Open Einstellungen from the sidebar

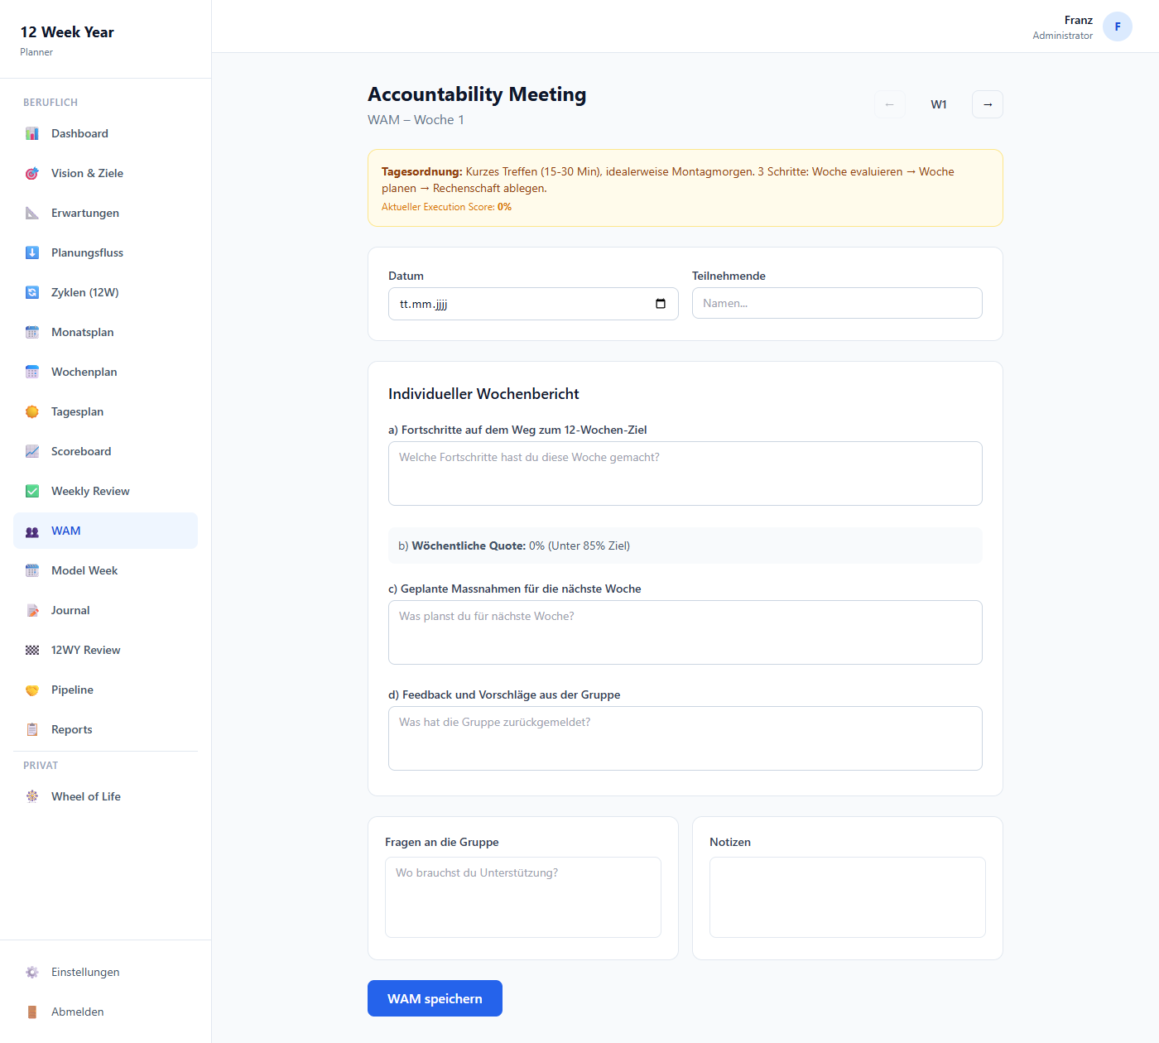point(84,972)
